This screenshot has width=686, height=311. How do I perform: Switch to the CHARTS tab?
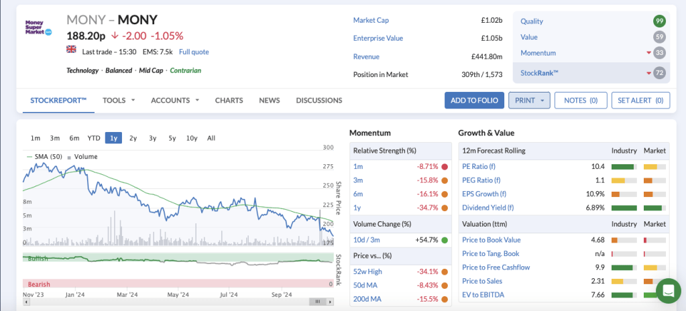click(229, 101)
